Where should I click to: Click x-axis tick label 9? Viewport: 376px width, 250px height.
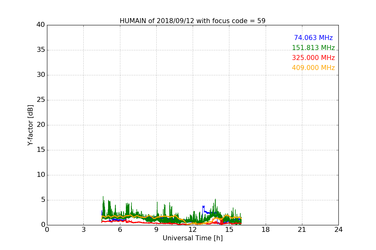[x=156, y=230]
